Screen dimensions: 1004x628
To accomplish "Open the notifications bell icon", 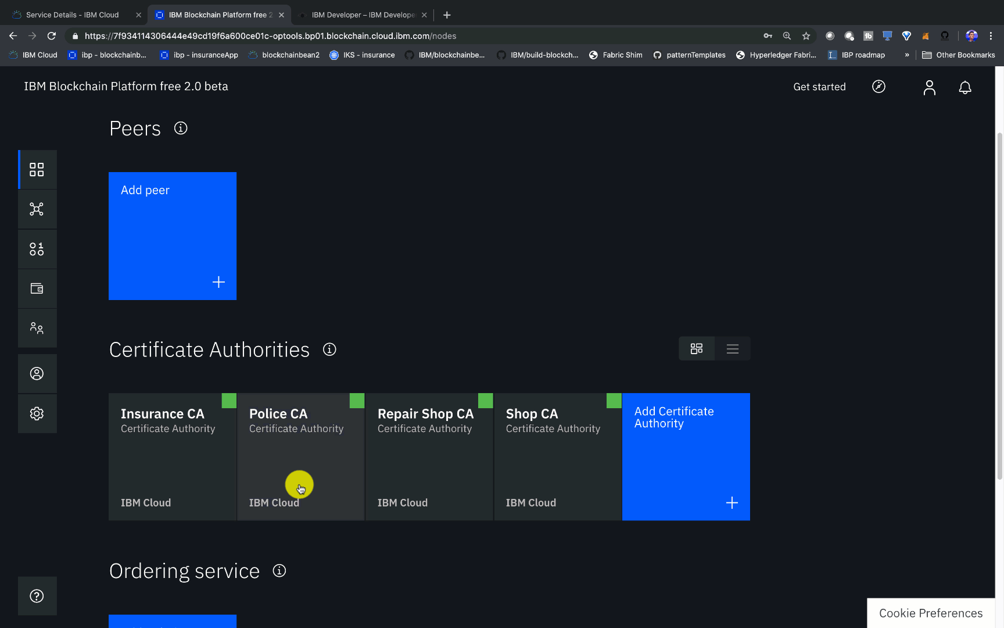I will [x=965, y=87].
